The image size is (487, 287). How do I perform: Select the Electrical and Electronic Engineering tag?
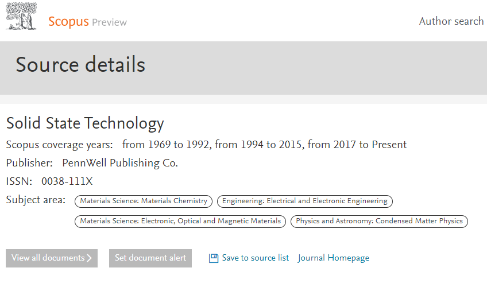click(x=305, y=201)
